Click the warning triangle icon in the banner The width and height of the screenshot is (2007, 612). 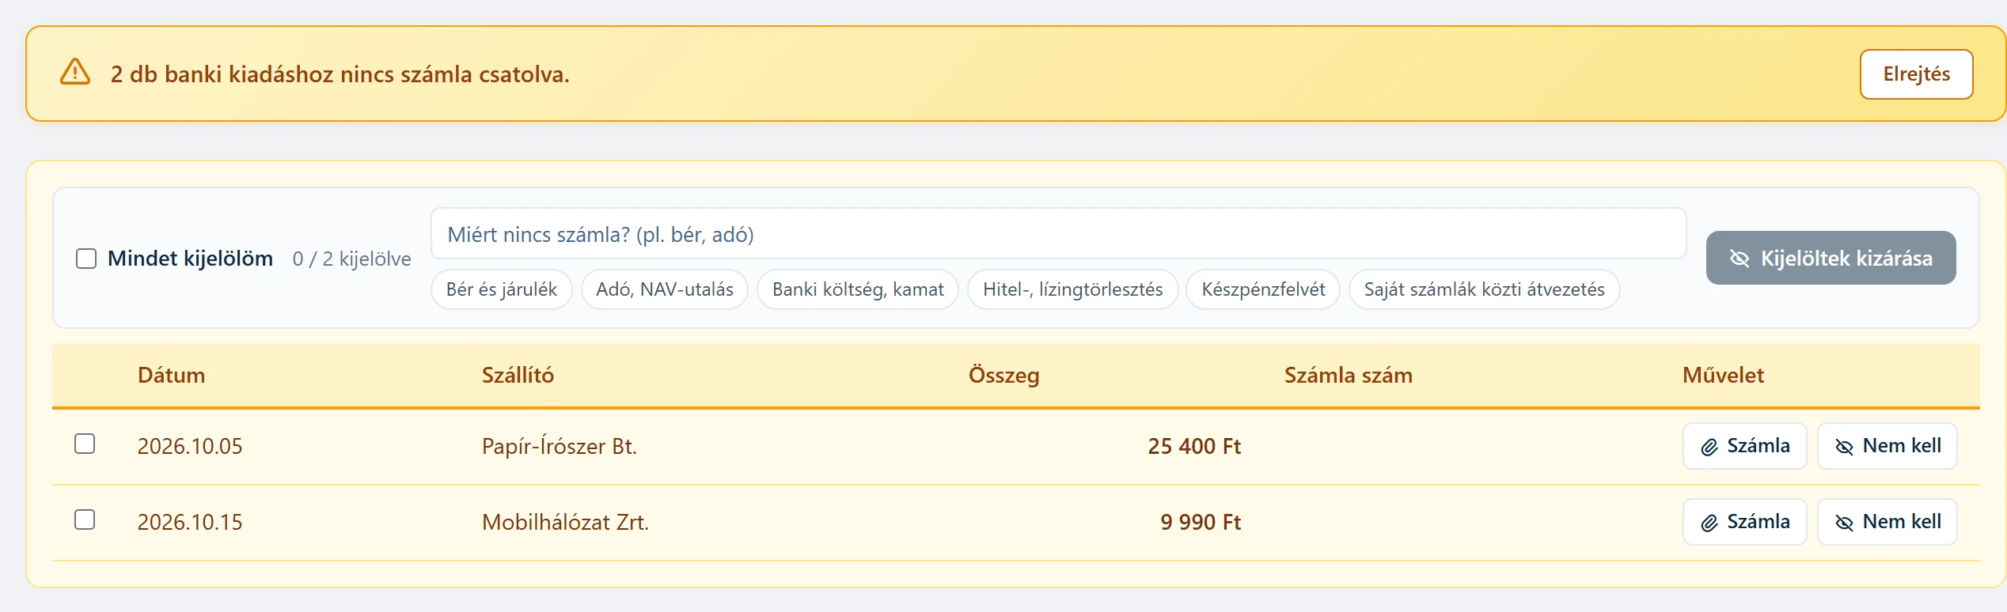[75, 73]
